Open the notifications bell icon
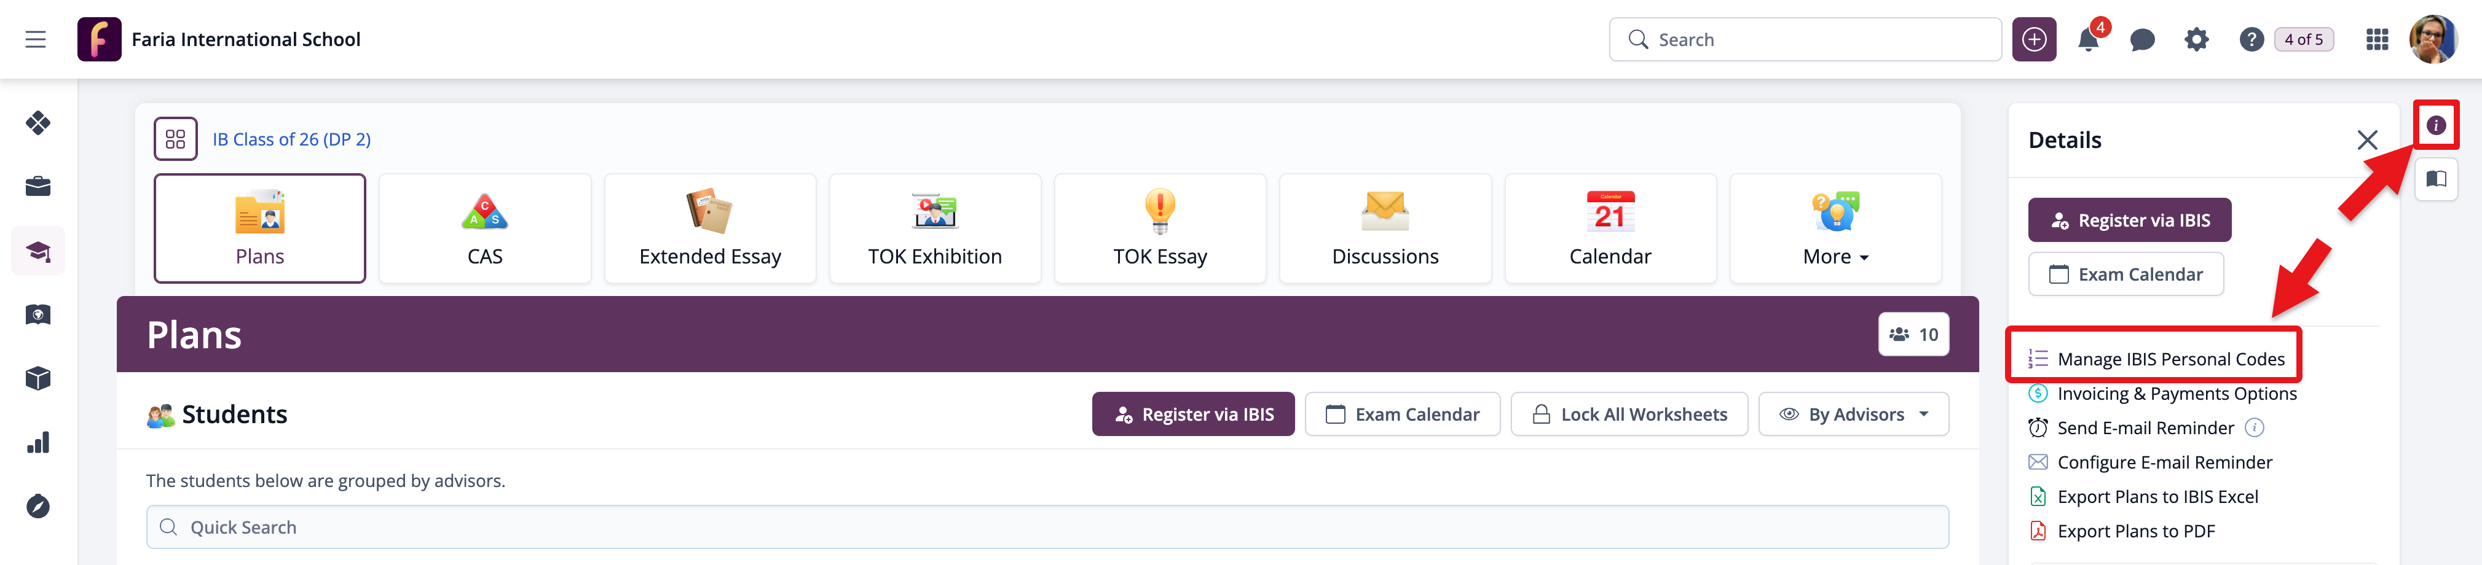The width and height of the screenshot is (2482, 565). click(x=2088, y=41)
